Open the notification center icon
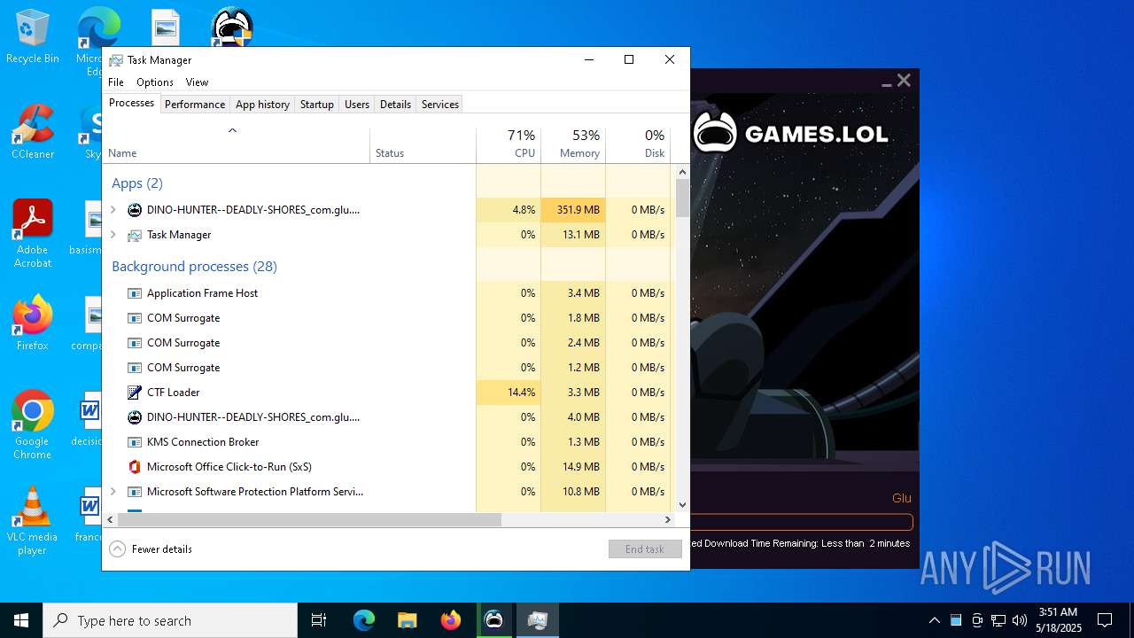The width and height of the screenshot is (1134, 638). coord(1105,620)
